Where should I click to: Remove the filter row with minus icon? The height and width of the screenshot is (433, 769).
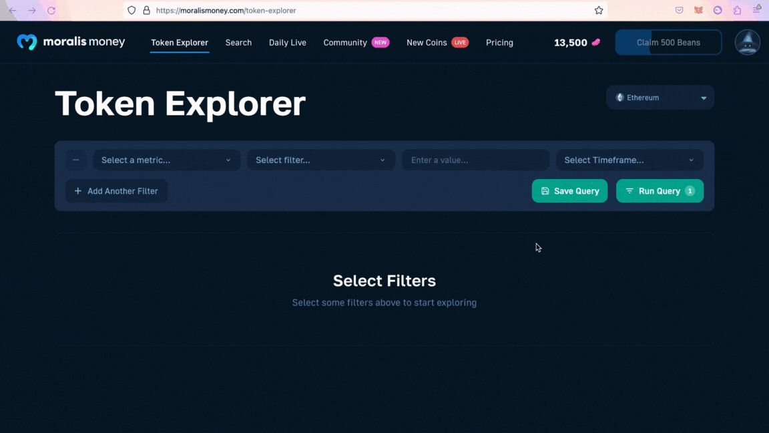click(x=75, y=160)
